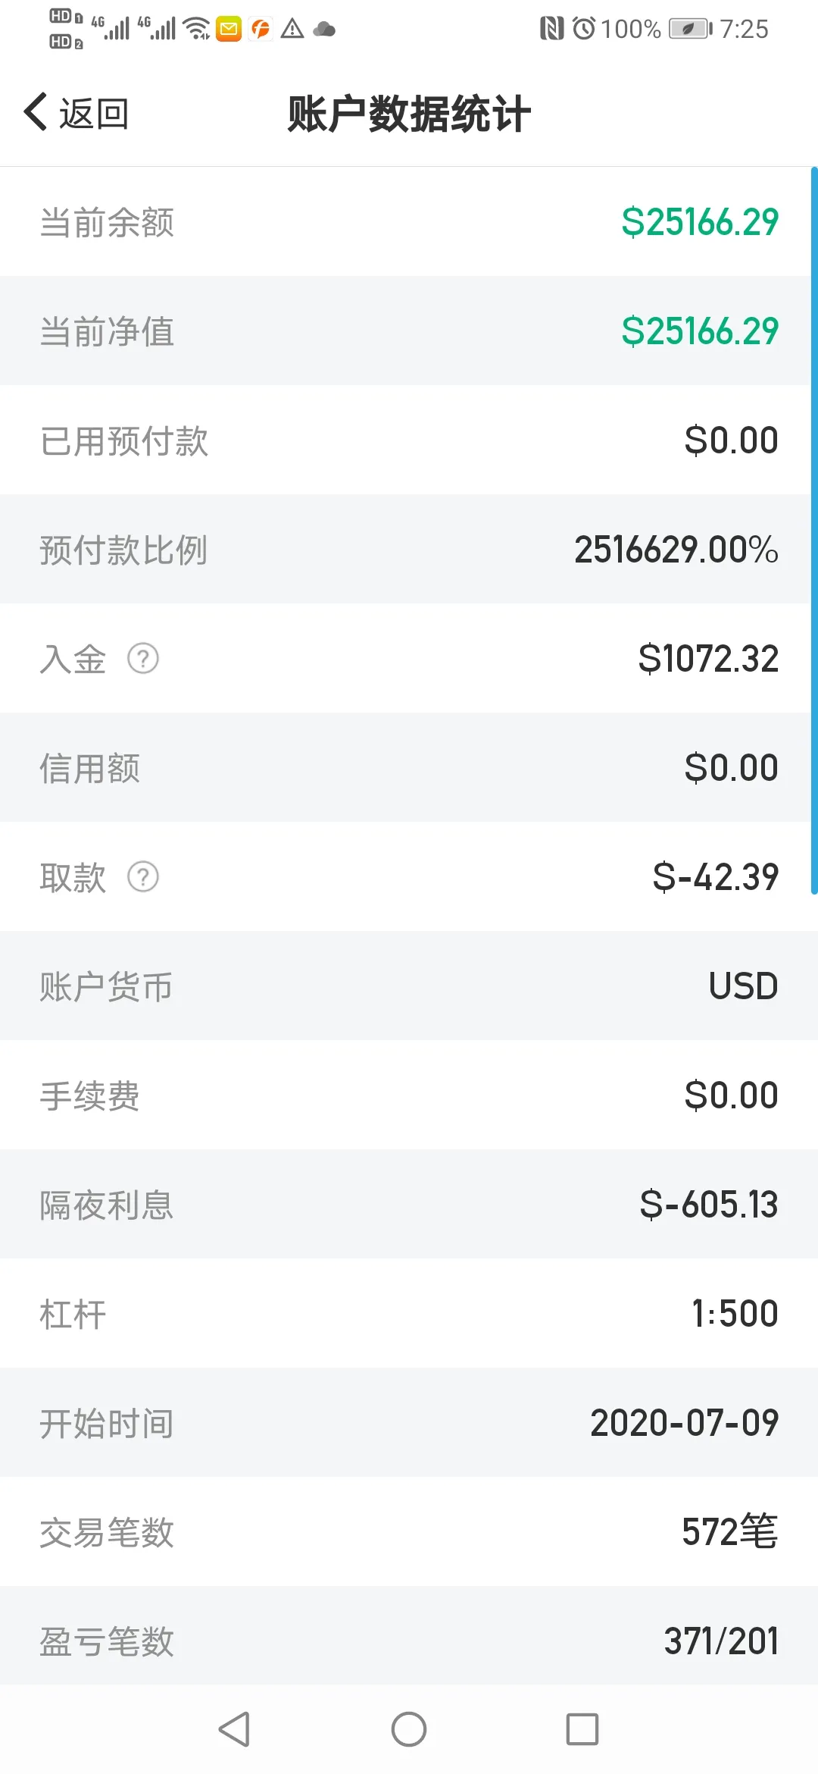Open help icon next to 入金
The width and height of the screenshot is (818, 1774).
click(143, 658)
